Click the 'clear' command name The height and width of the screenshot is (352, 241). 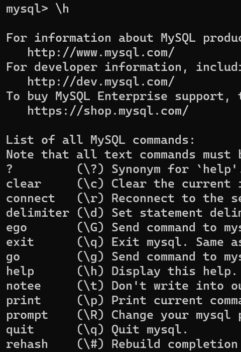(24, 184)
